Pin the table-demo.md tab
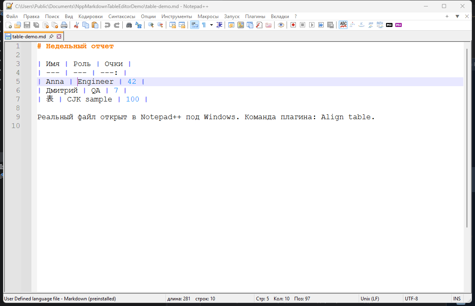This screenshot has height=306, width=475. click(x=51, y=36)
